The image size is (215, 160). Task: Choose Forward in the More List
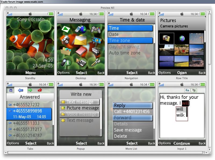(132, 118)
